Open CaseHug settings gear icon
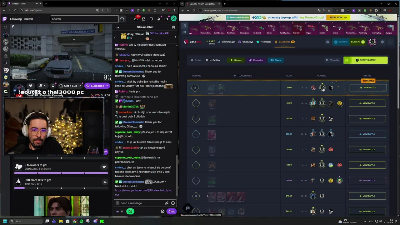Viewport: 400px width, 225px height. pos(382,42)
